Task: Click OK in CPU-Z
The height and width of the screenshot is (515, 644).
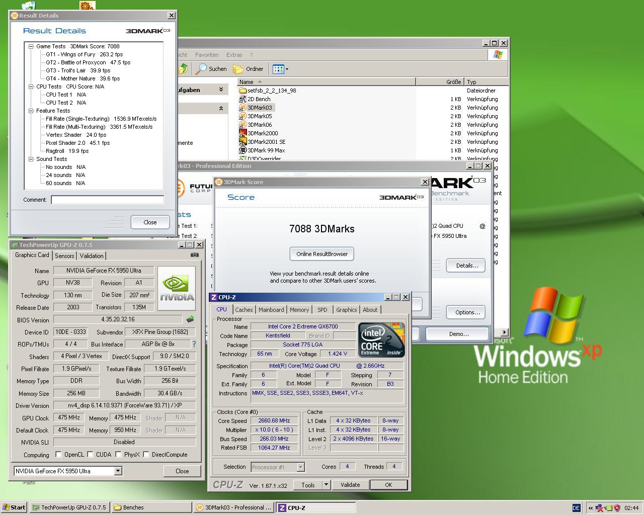Action: click(388, 485)
